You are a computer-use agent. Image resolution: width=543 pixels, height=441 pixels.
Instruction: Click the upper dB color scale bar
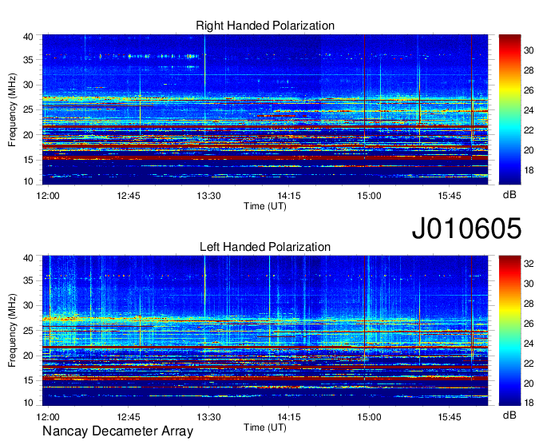tap(509, 109)
